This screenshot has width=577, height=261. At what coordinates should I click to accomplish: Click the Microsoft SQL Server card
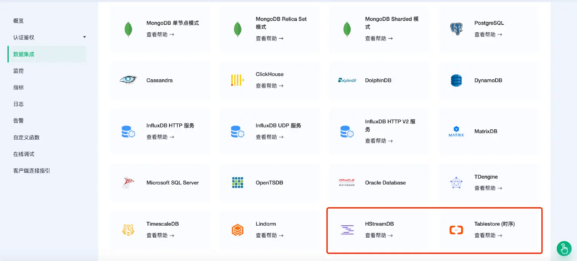[x=160, y=182]
